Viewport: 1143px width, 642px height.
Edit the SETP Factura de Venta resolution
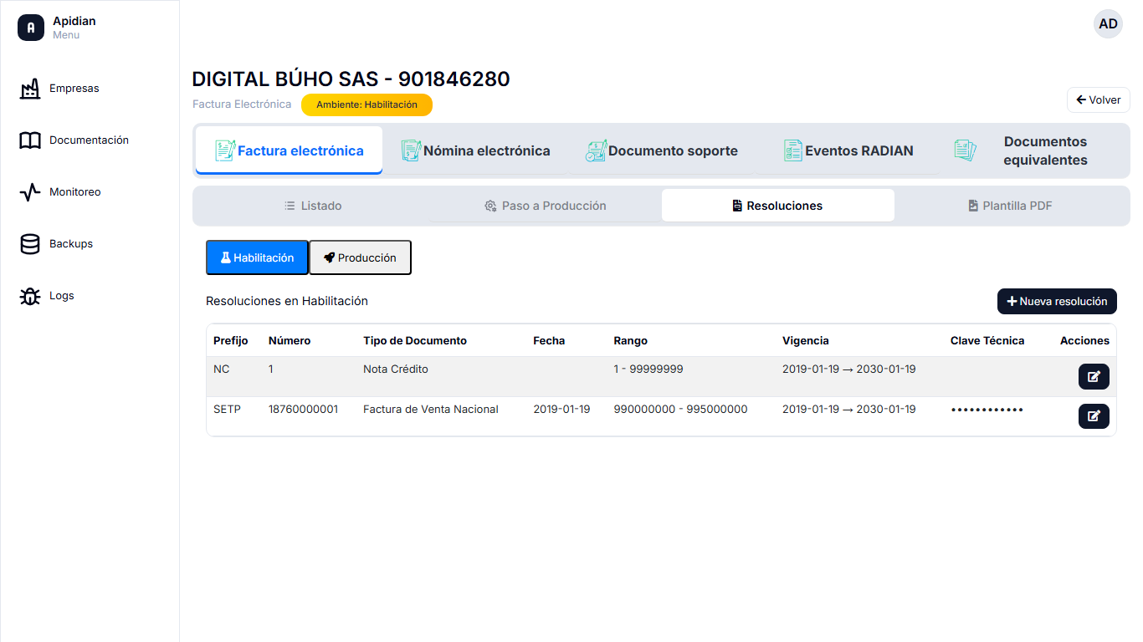[1094, 416]
